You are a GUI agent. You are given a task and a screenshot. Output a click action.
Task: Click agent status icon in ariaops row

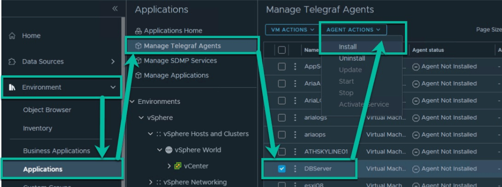click(416, 135)
